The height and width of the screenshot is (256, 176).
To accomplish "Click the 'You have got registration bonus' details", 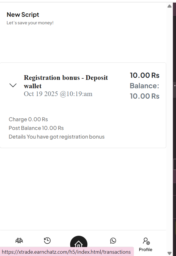I will [65, 137].
